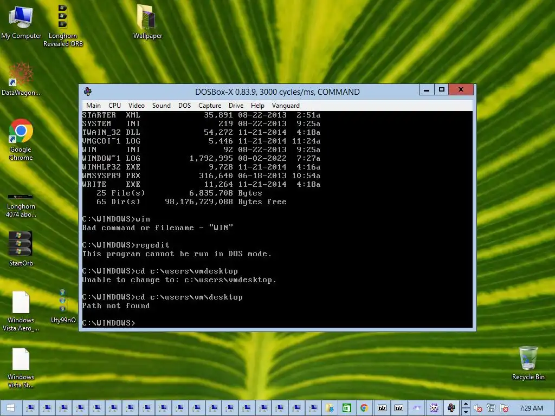Click the 'Path not found' message
Viewport: 555px width, 416px height.
pos(116,305)
